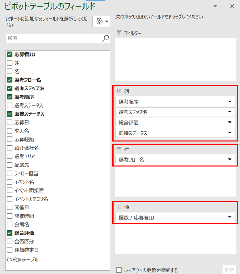Image resolution: width=240 pixels, height=274 pixels.
Task: Click the field 検索 search box
Action: 58,38
